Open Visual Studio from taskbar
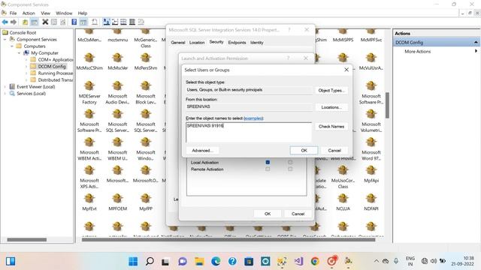Viewport: 481px width, 270px height. [298, 261]
